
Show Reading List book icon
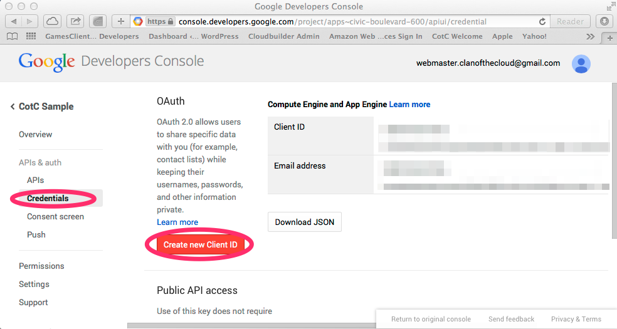[12, 36]
